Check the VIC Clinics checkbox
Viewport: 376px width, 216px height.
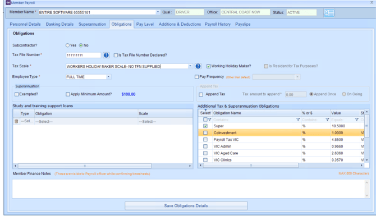click(x=205, y=160)
